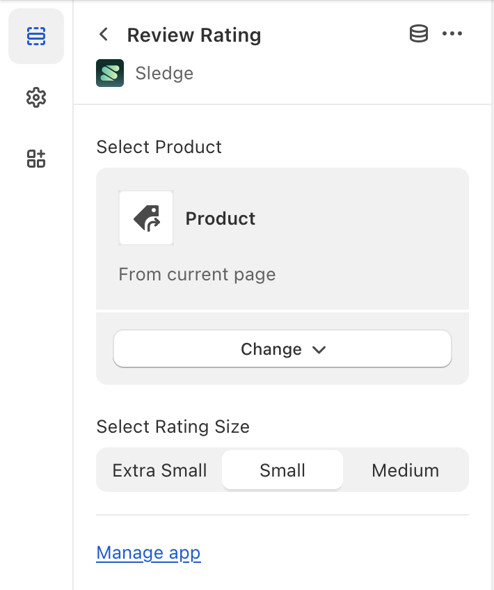
Task: Open the Change product dropdown
Action: click(x=282, y=349)
